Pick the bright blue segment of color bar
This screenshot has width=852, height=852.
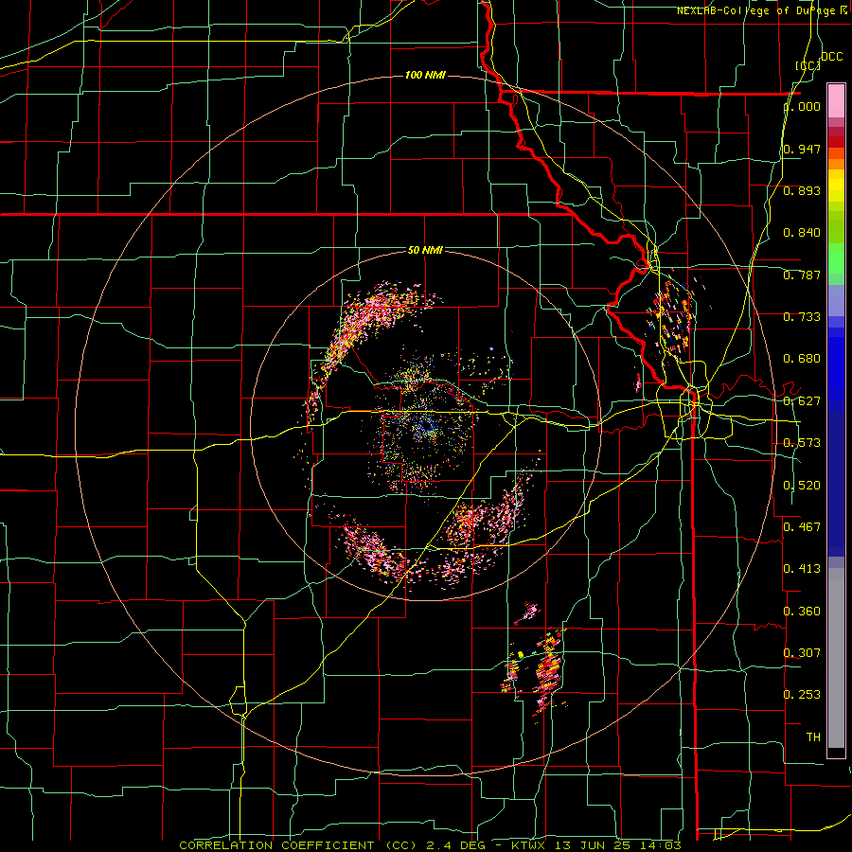[836, 364]
